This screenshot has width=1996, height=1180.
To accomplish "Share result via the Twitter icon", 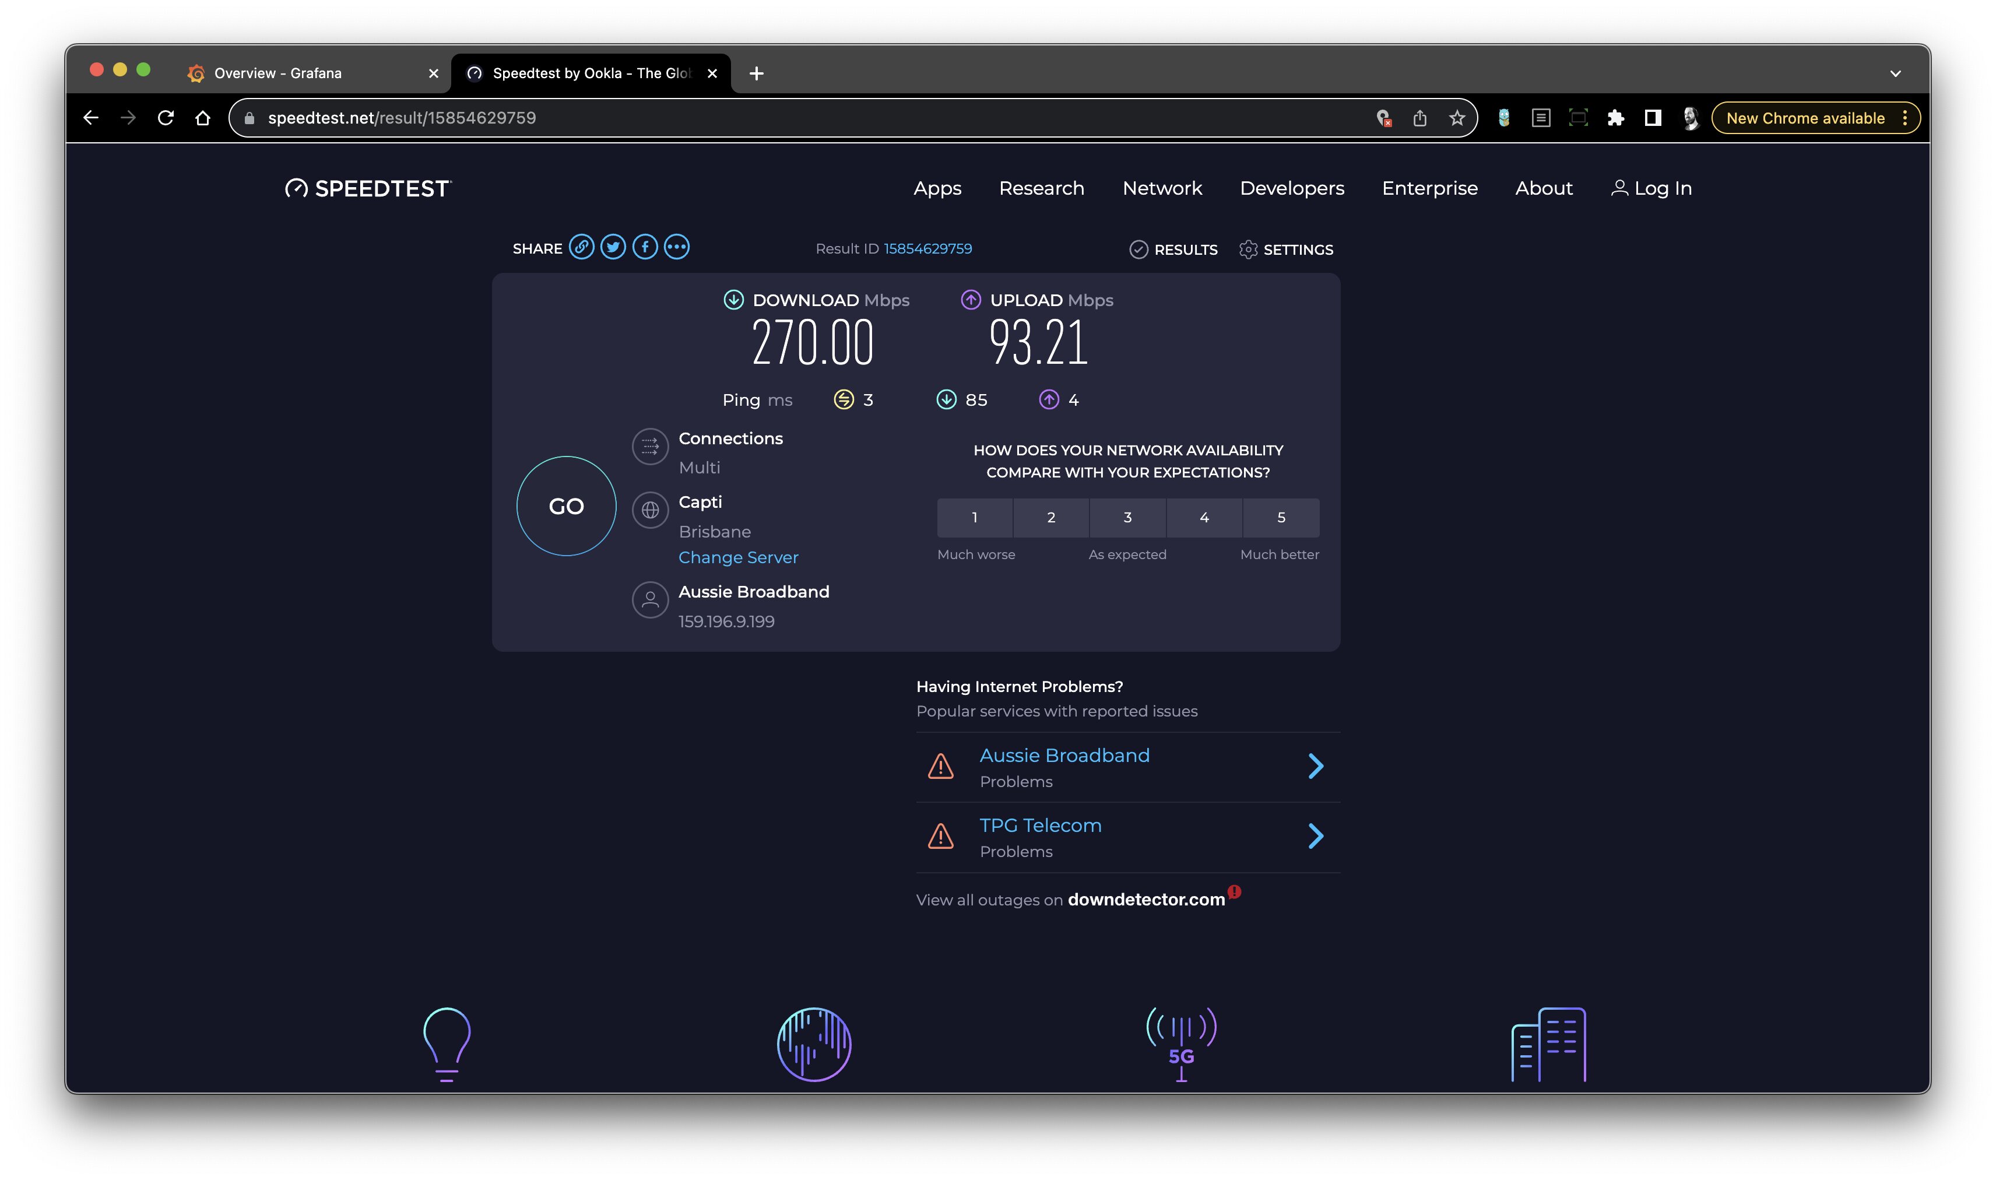I will pos(614,247).
